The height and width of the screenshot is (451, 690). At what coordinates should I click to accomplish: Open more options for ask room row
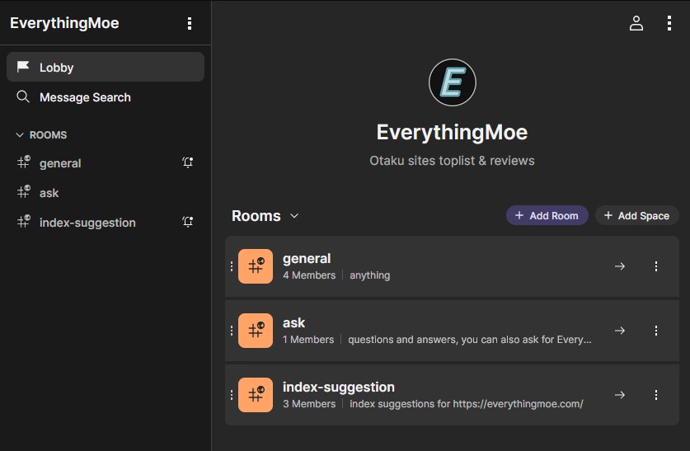pyautogui.click(x=656, y=330)
